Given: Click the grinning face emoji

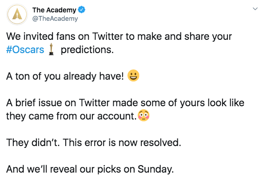Looking at the screenshot, I should click(x=133, y=76).
